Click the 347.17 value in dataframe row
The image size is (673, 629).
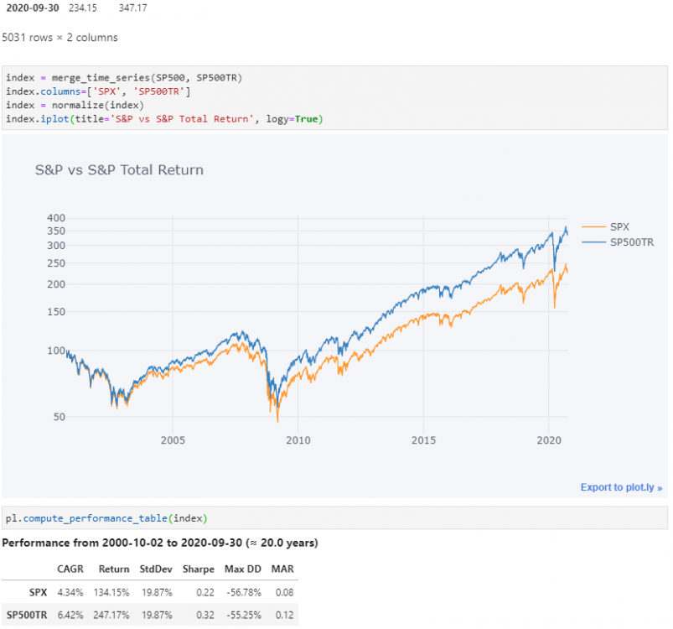click(133, 8)
